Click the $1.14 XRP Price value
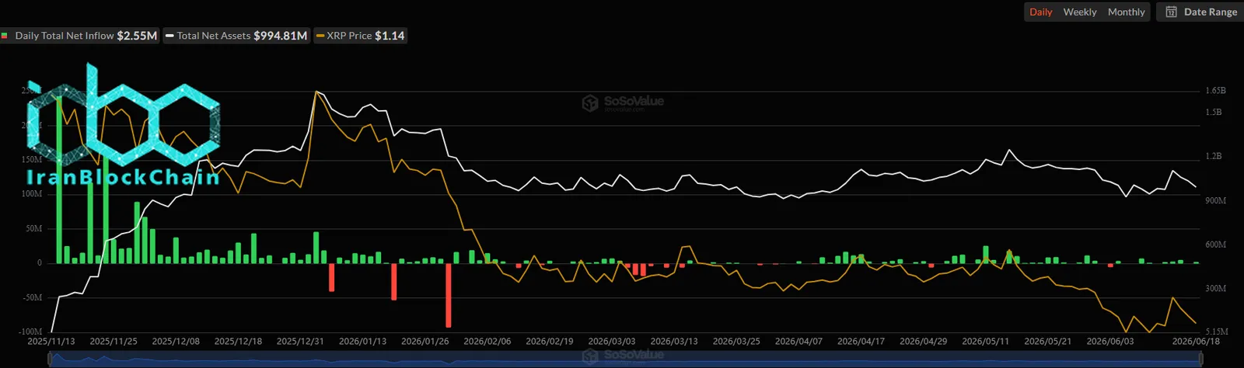The image size is (1244, 368). (390, 36)
